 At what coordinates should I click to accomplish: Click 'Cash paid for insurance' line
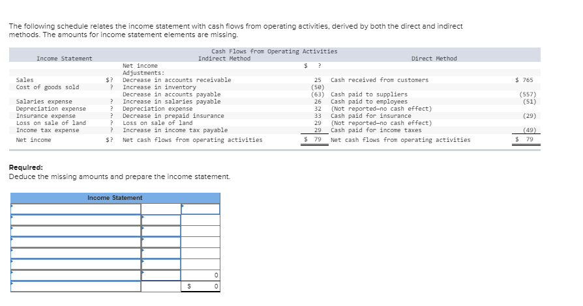pos(371,116)
